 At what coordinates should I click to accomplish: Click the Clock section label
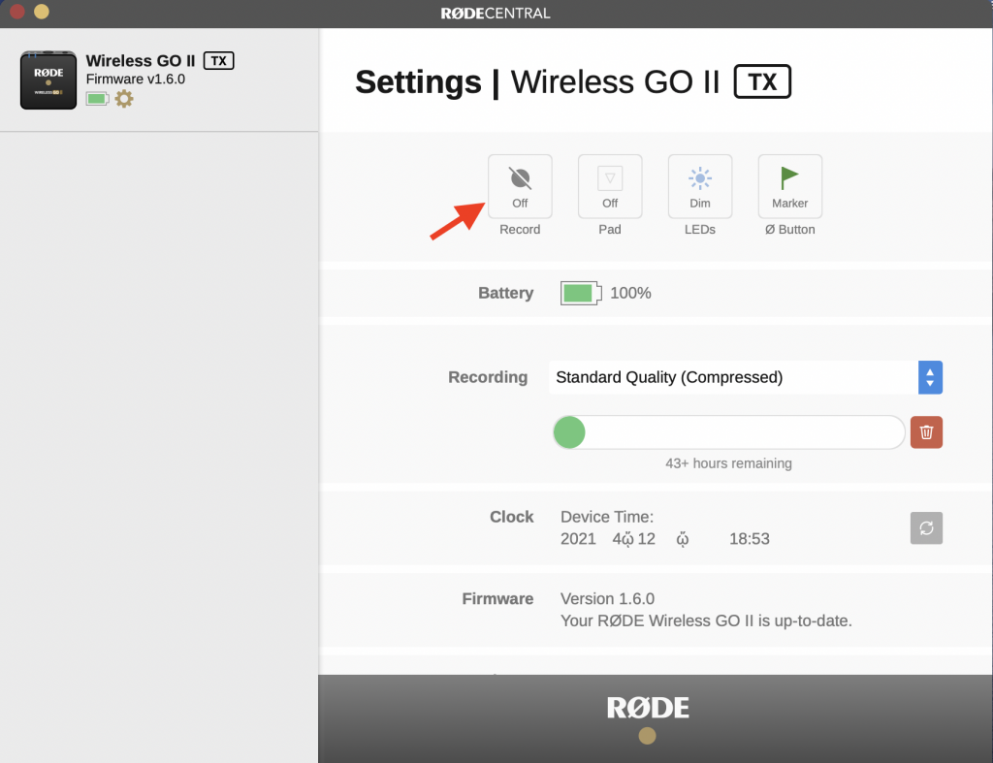coord(512,518)
